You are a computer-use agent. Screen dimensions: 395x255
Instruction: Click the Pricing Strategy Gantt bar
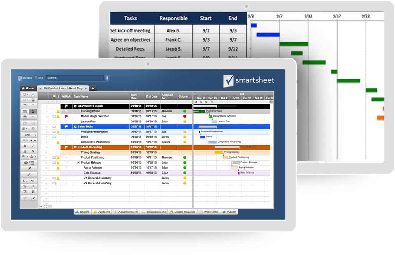[x=219, y=152]
